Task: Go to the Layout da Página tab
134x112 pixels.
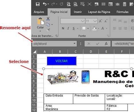Action: pos(99,12)
